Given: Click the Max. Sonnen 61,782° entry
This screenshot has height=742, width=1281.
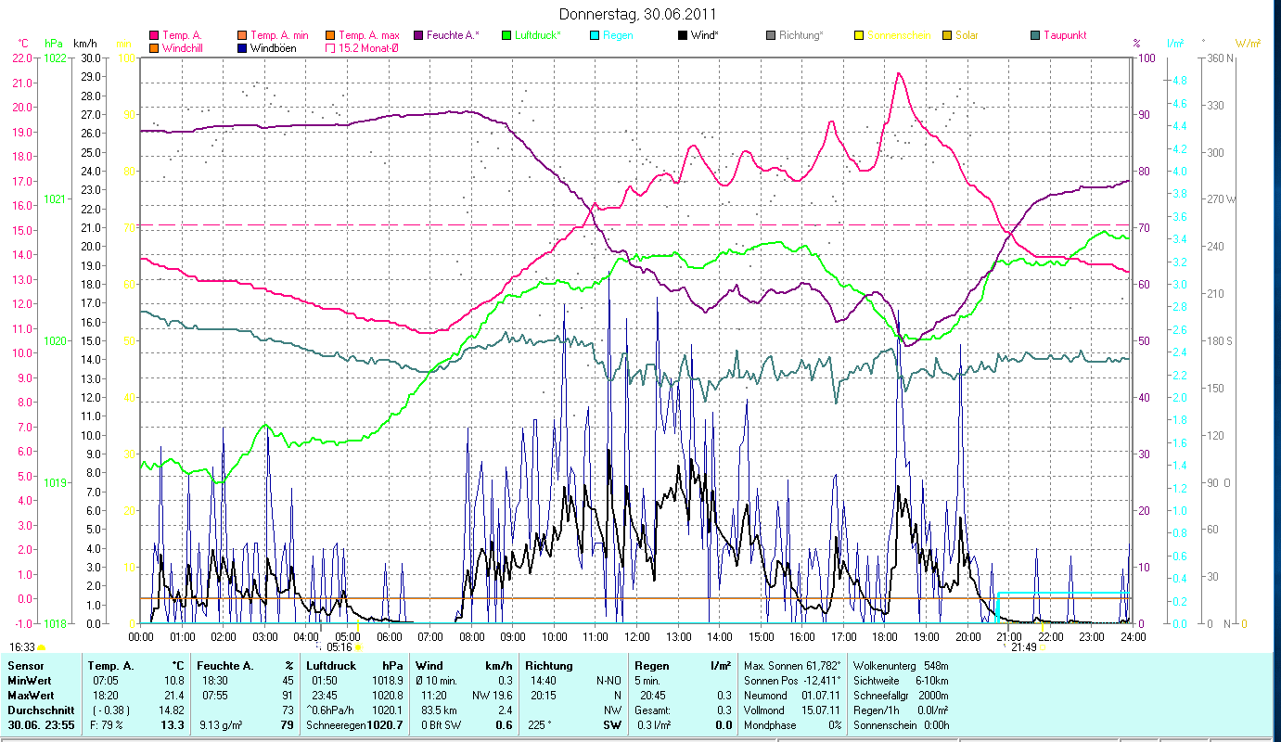Looking at the screenshot, I should click(x=792, y=666).
